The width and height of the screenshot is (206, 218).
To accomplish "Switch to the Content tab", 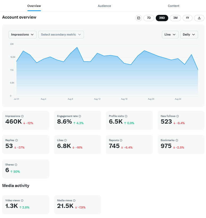I will (173, 6).
